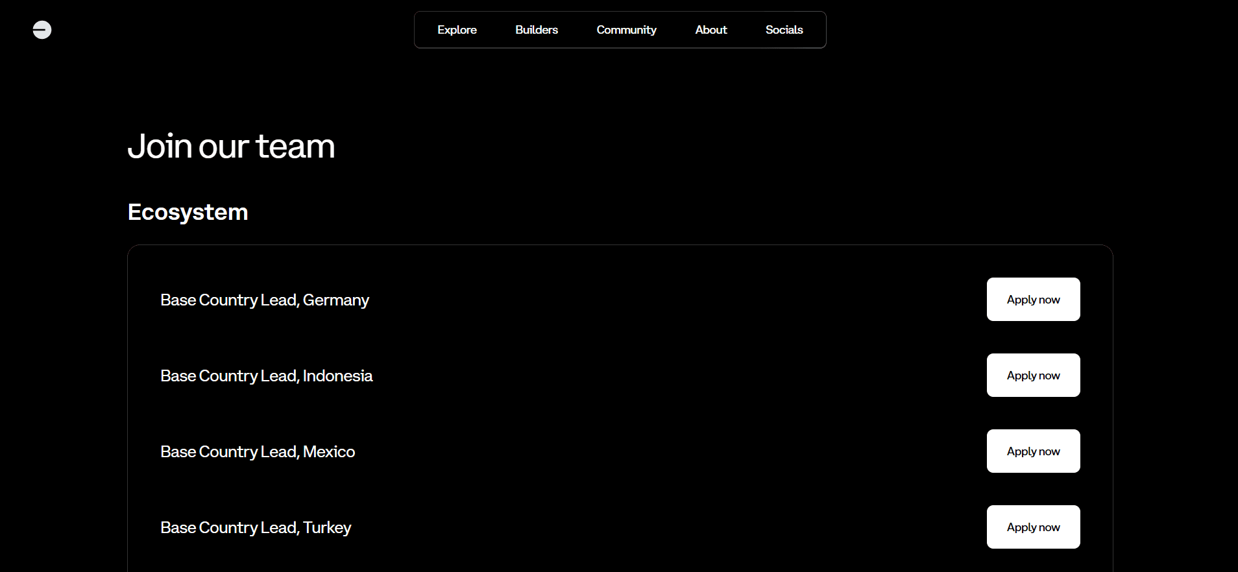
Task: Apply now for Turkey Country Lead
Action: click(1033, 527)
